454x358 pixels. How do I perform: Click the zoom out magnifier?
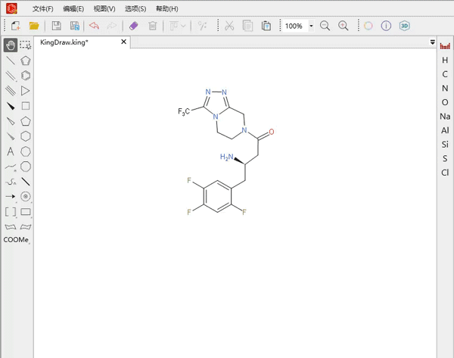pyautogui.click(x=325, y=26)
